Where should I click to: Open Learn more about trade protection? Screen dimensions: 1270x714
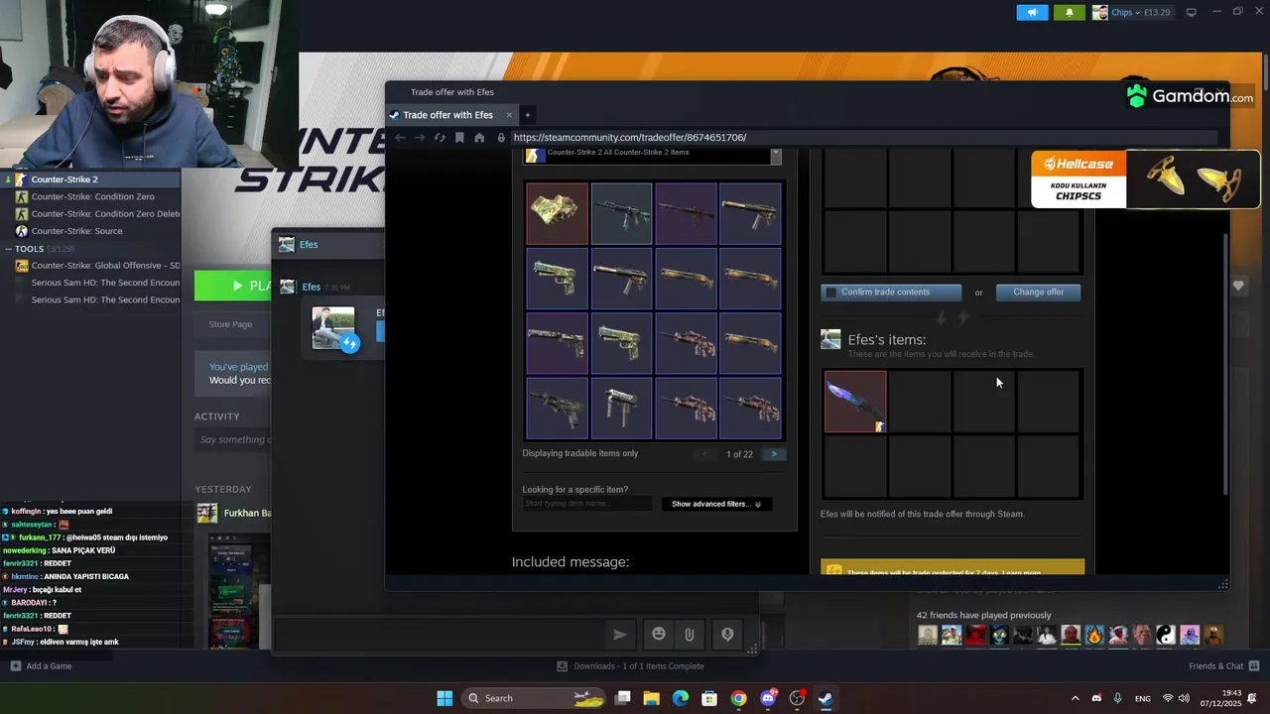[1021, 573]
